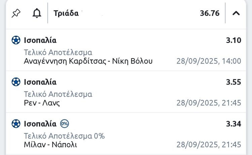Click Τελικό Αποτέλεσμα label under Ρεν - Λανς pick

pos(58,94)
